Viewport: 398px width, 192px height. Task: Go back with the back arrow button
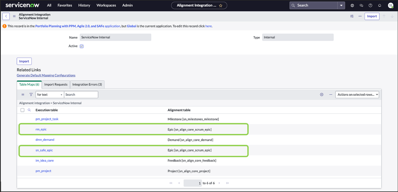point(6,16)
